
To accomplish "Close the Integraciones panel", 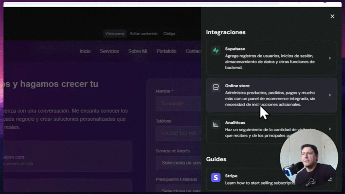I will pyautogui.click(x=332, y=16).
